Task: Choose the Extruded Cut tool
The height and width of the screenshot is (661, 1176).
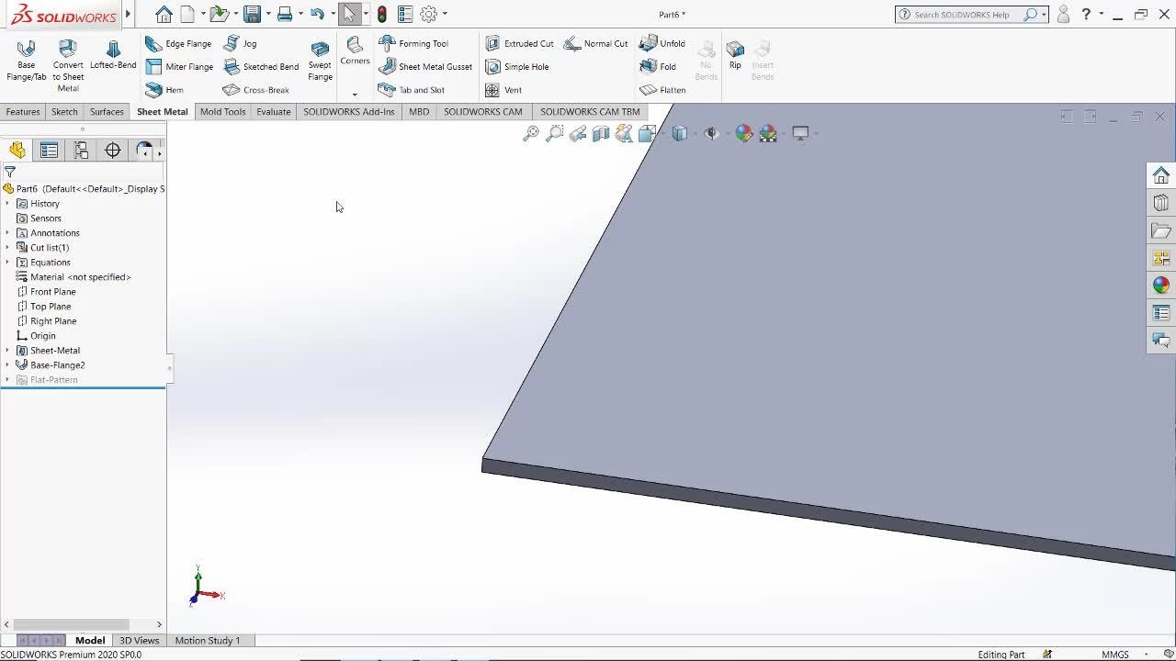Action: (x=520, y=43)
